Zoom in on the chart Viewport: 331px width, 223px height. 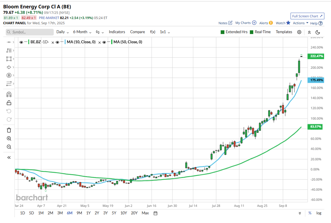(x=9, y=138)
